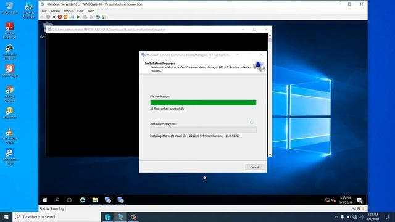Select the Hyper-V Manager desktop shortcut
This screenshot has height=222, width=395.
[29, 10]
